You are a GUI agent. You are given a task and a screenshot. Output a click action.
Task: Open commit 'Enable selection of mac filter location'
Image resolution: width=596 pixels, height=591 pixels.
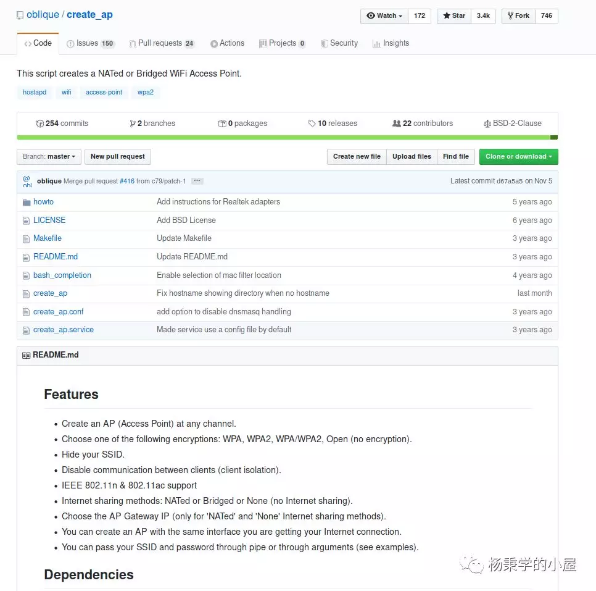click(219, 275)
